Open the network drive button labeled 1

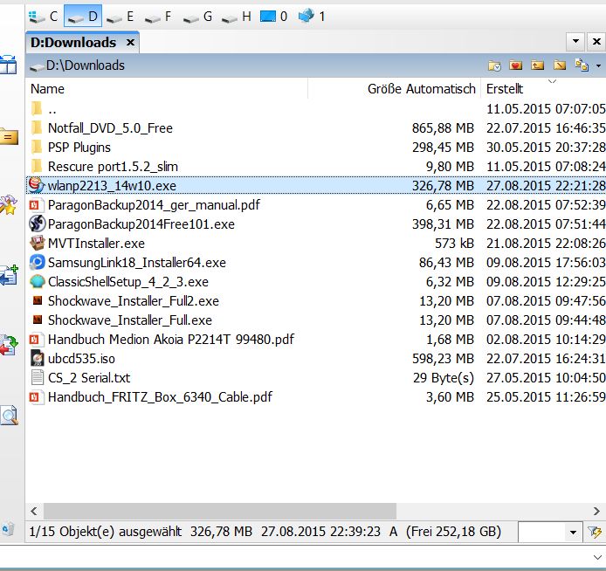pos(312,16)
